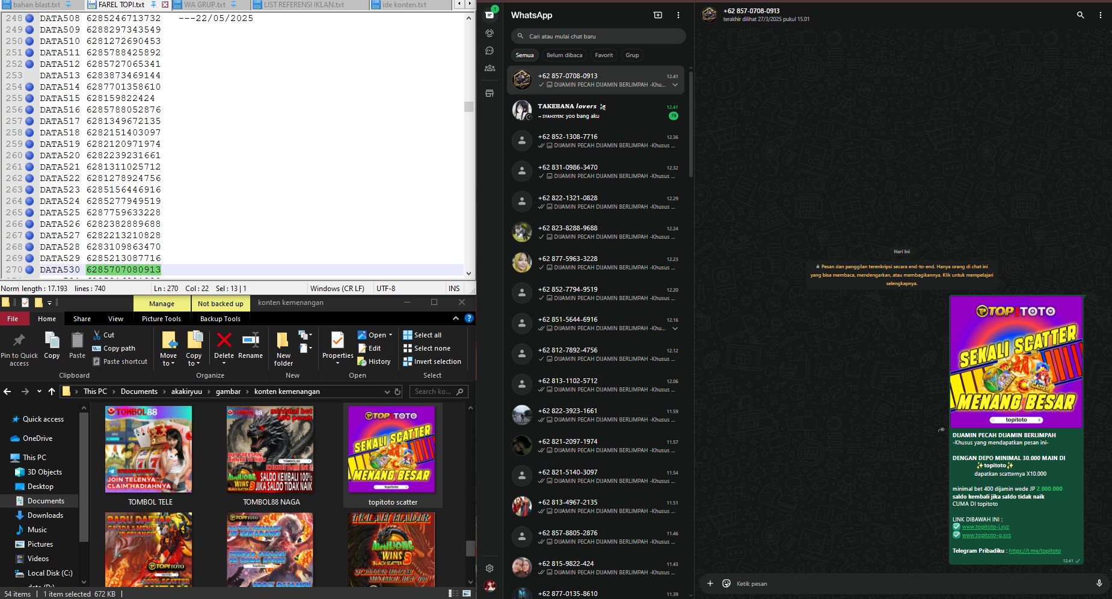Click WhatsApp chat list scrollbar thumb
Image resolution: width=1112 pixels, height=599 pixels.
690,123
